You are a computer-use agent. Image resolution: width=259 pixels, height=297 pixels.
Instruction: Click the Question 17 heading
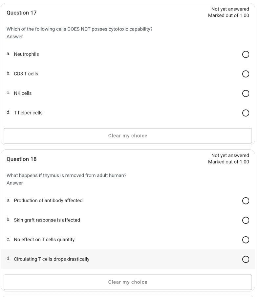[x=22, y=12]
